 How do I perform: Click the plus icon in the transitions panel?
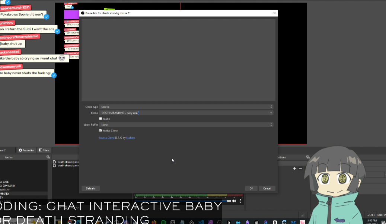point(294,169)
